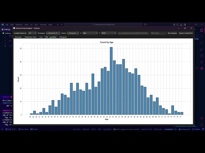205x153 pixels.
Task: Open the Search icon in activity bar
Action: 202,36
